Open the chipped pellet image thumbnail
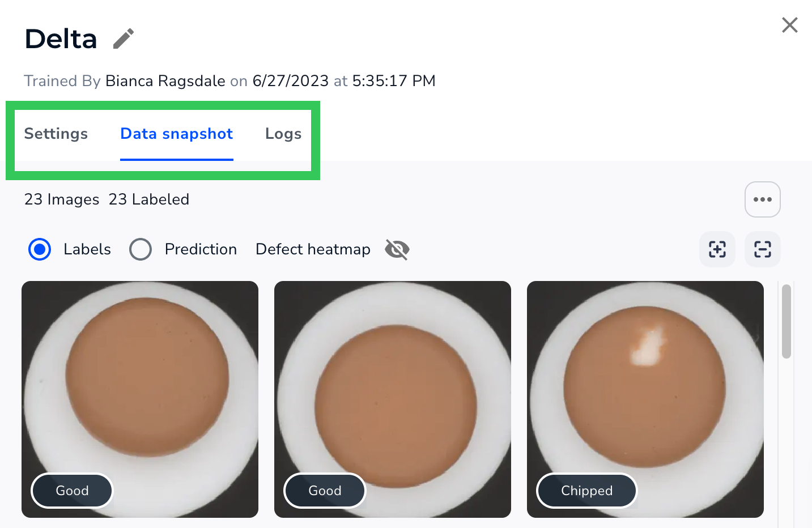This screenshot has width=812, height=528. click(645, 385)
